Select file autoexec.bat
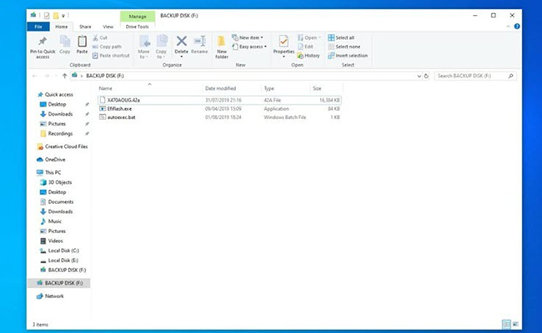The height and width of the screenshot is (333, 542). click(220, 117)
